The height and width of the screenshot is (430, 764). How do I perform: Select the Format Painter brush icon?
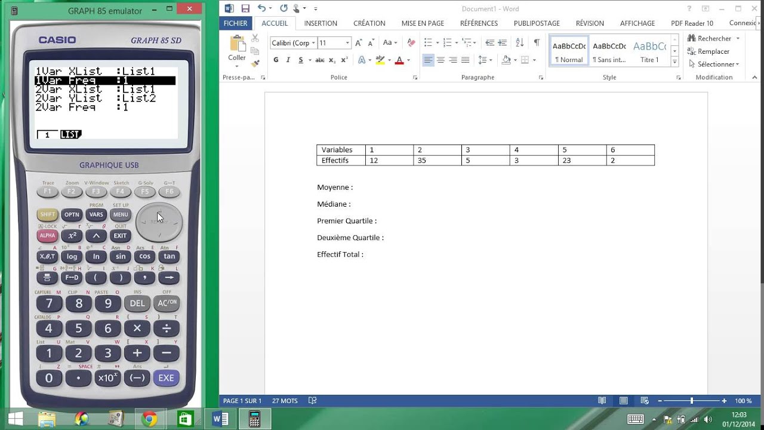pyautogui.click(x=255, y=63)
